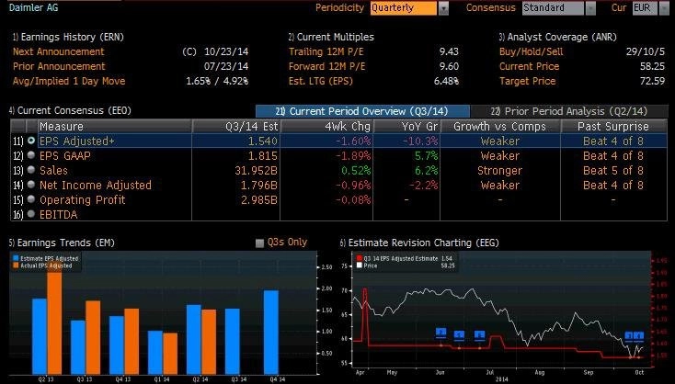The width and height of the screenshot is (675, 384).
Task: Click the Measure column header
Action: 115,127
